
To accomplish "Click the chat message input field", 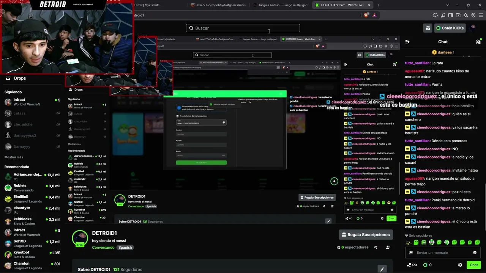I will point(443,253).
